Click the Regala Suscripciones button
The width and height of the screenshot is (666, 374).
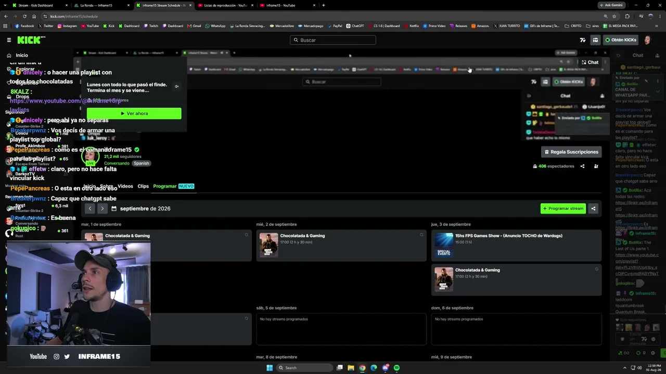coord(571,152)
